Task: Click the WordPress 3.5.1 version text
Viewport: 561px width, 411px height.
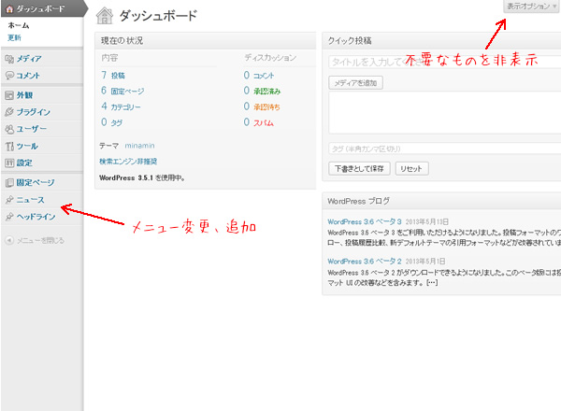Action: click(142, 177)
